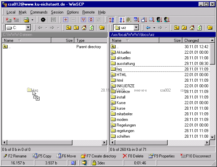The width and height of the screenshot is (217, 167).
Task: Click remote panel scroll down arrow
Action: 212,137
